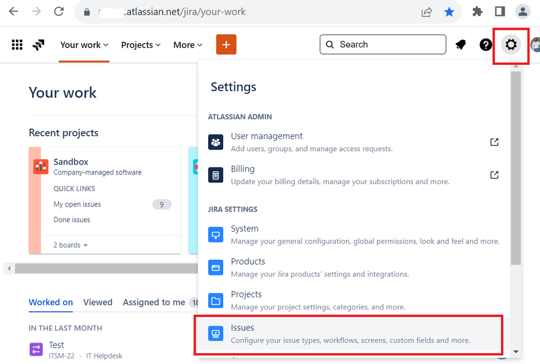Click the Billing icon
540x364 pixels.
[x=216, y=175]
